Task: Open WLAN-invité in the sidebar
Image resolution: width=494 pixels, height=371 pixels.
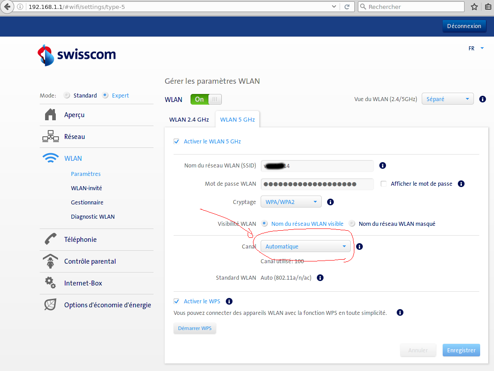Action: pos(87,188)
